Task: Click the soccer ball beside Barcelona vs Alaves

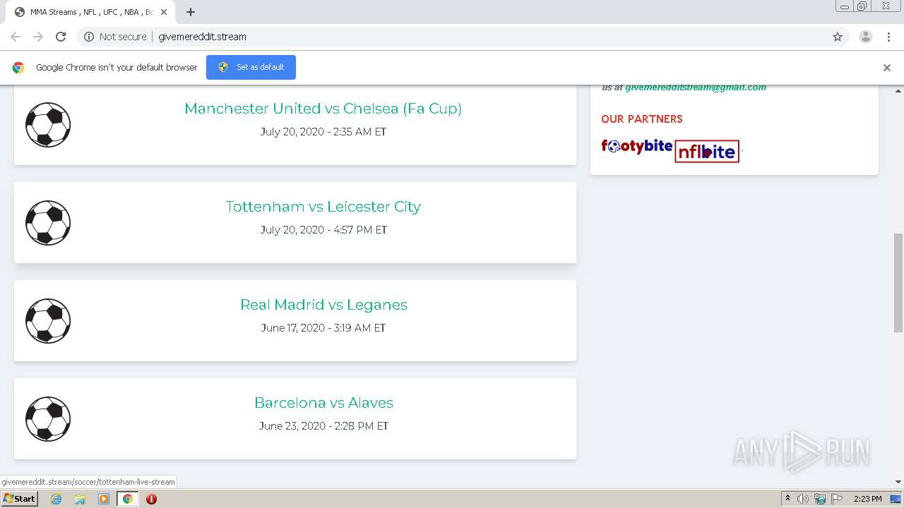Action: coord(48,419)
